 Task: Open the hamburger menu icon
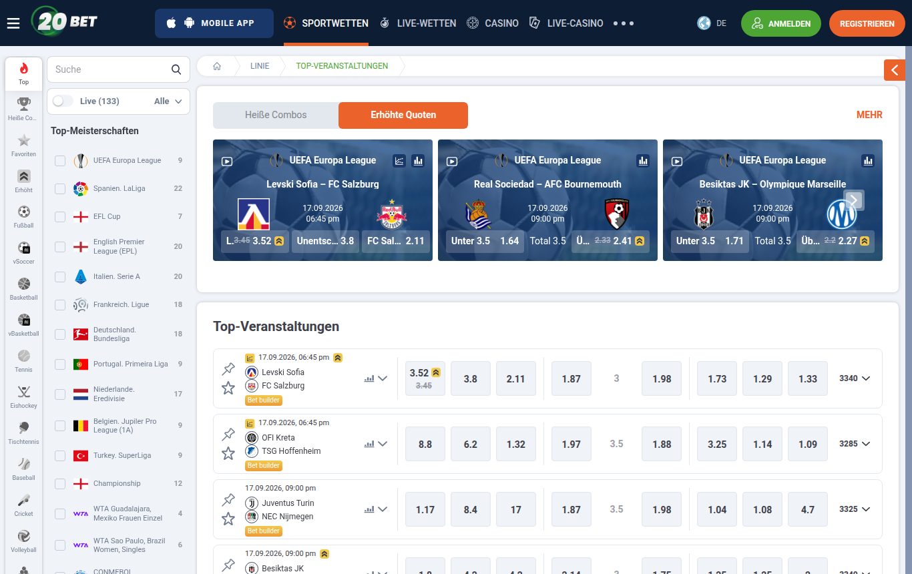pos(13,23)
